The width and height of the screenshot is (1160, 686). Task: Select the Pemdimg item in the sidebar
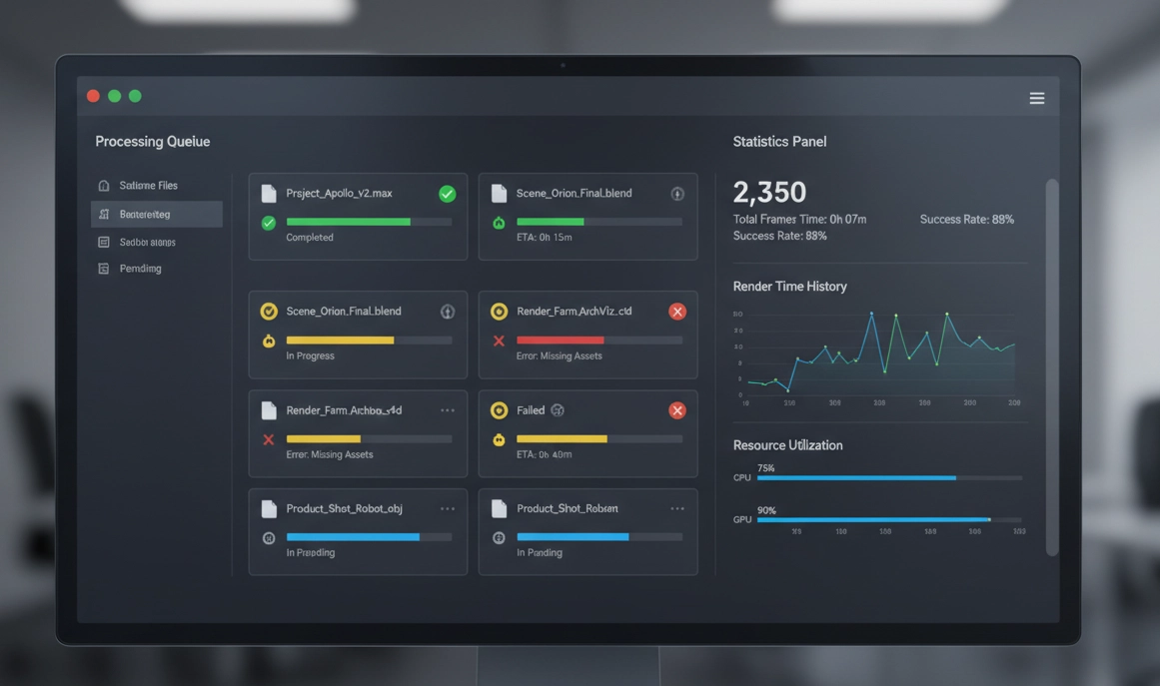[x=140, y=269]
